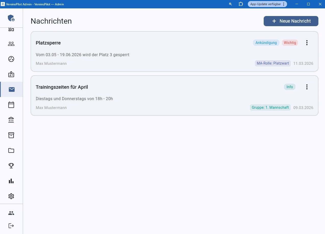Select the envelope messages tab in sidebar
Screen dimensions: 325x234
11,89
